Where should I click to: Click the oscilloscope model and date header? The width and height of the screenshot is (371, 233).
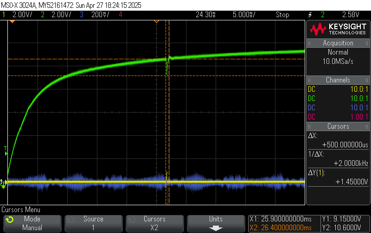click(71, 5)
